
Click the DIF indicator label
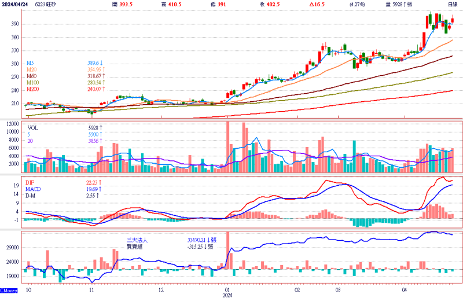(x=30, y=182)
